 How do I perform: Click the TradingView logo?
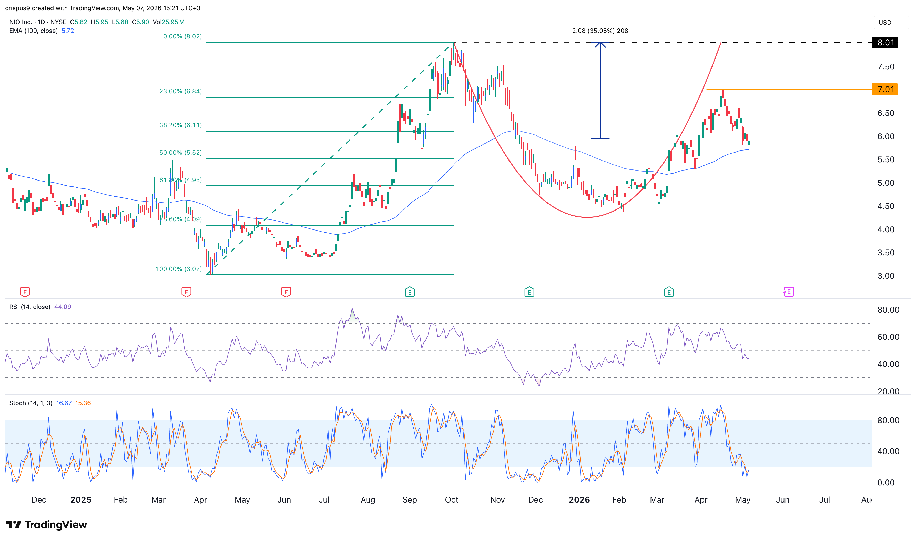tap(47, 525)
